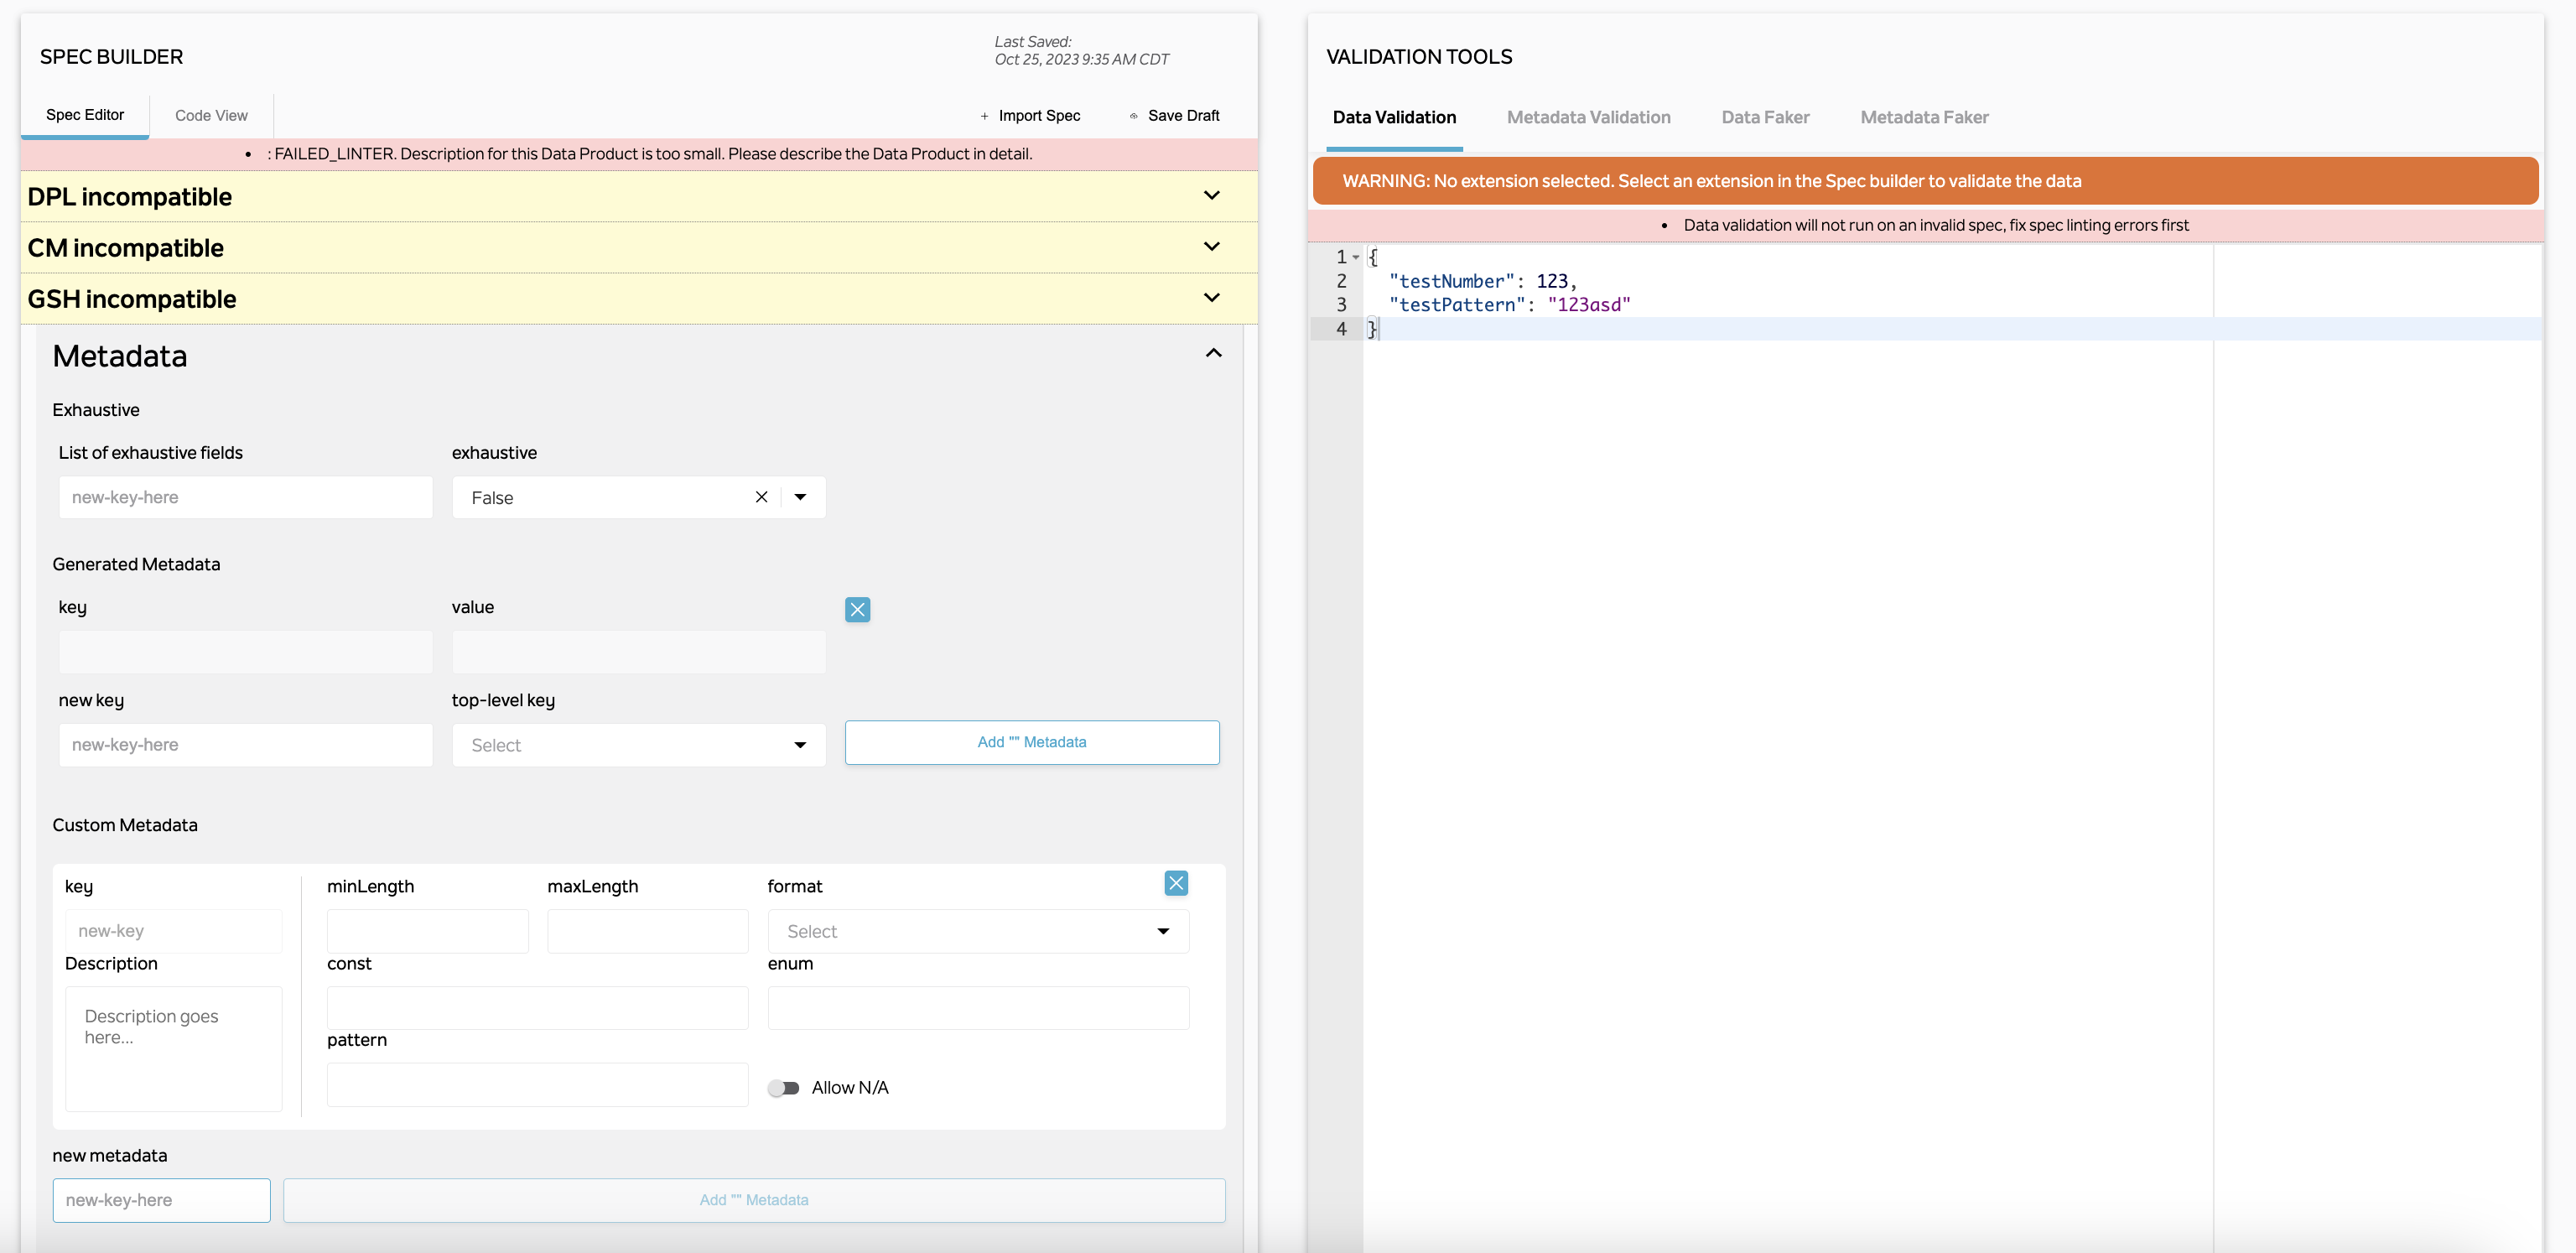Click the Last Saved timestamp text

1081,50
